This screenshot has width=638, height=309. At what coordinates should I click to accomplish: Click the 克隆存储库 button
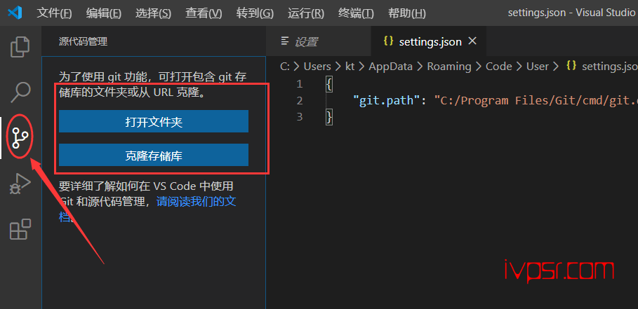[x=154, y=155]
